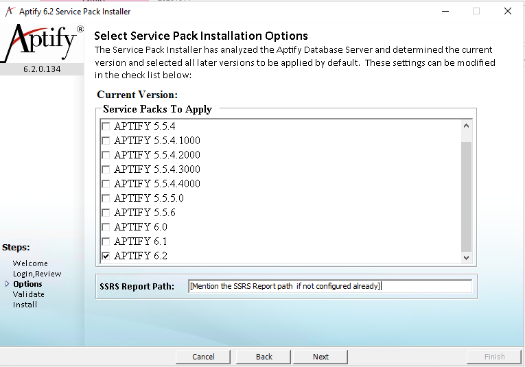Enable the APTIFY 6.0 checkbox
Screen dimensions: 525x367
[x=106, y=227]
